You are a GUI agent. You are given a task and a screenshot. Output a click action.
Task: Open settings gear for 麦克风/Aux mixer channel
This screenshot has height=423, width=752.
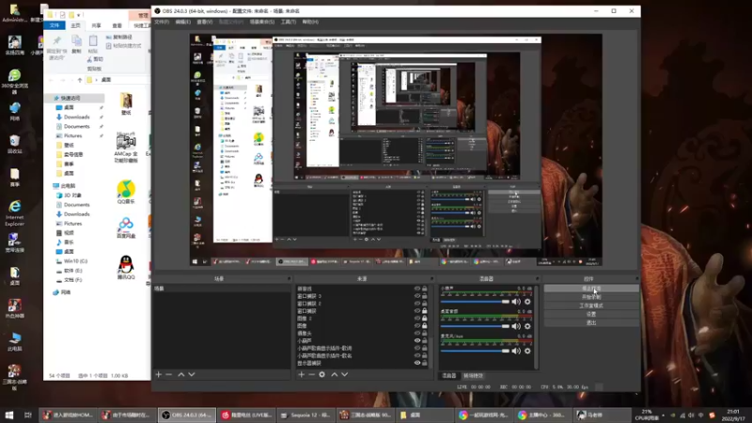(527, 351)
